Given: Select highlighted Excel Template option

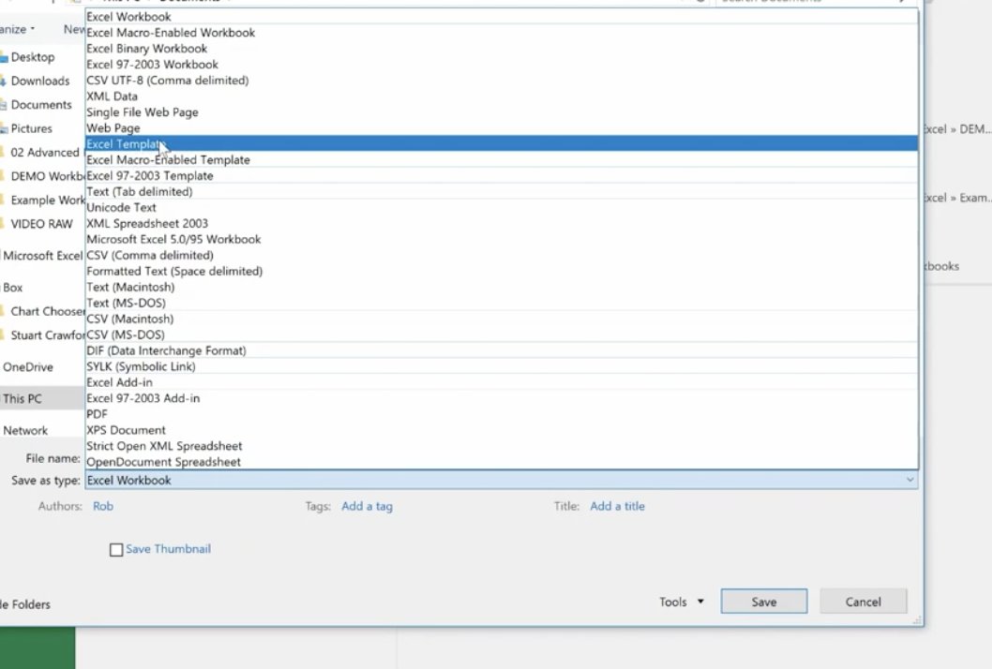Looking at the screenshot, I should (x=502, y=143).
